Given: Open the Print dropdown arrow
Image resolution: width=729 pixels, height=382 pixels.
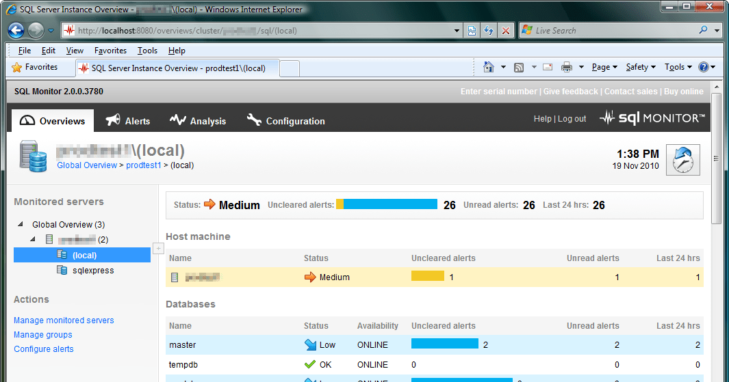Looking at the screenshot, I should pos(581,67).
